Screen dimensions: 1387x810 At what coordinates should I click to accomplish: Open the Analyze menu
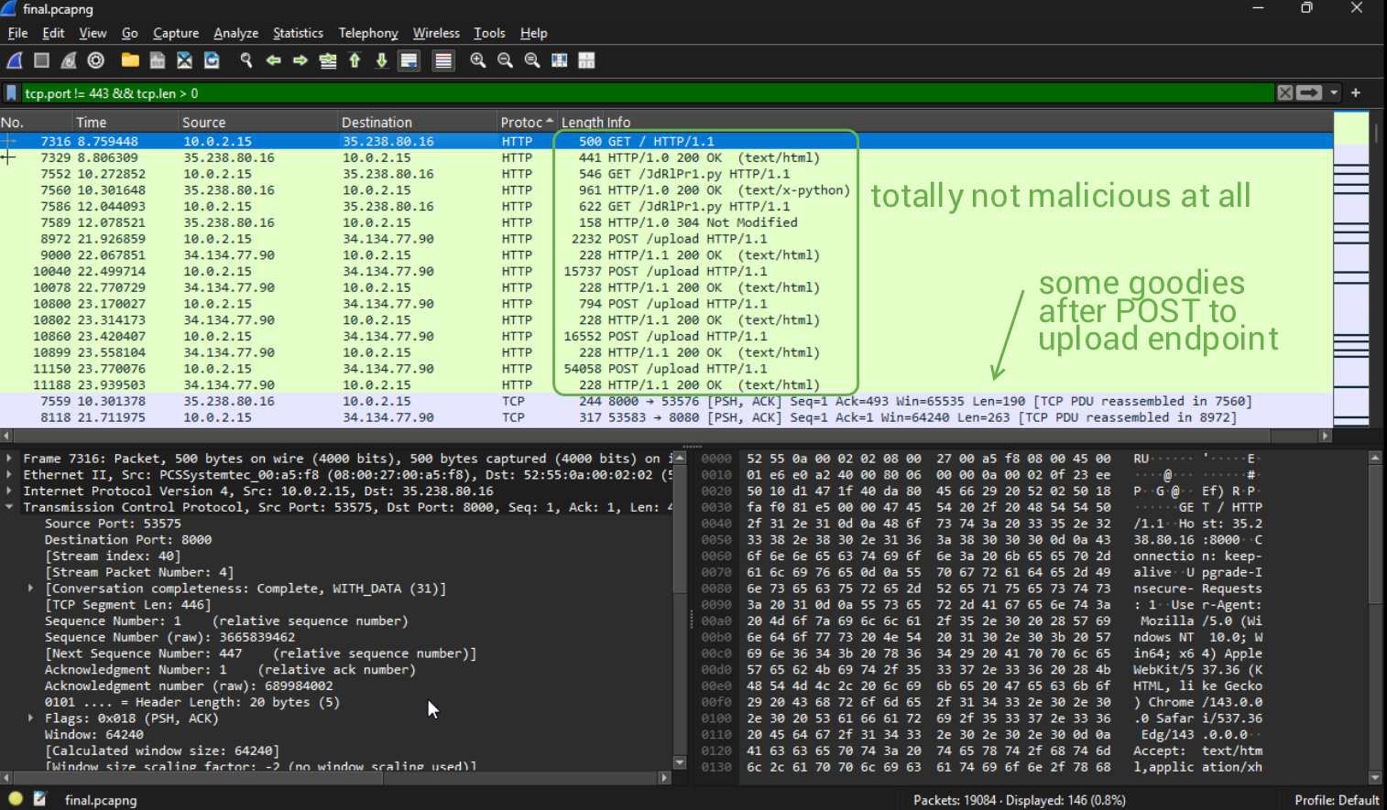click(x=235, y=33)
